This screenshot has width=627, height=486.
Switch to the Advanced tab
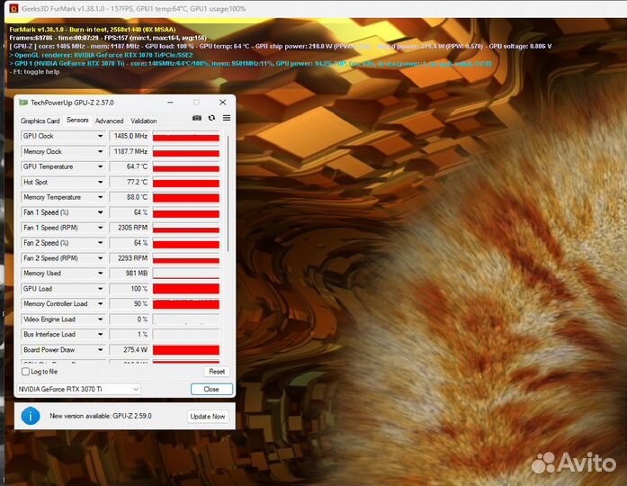[109, 121]
